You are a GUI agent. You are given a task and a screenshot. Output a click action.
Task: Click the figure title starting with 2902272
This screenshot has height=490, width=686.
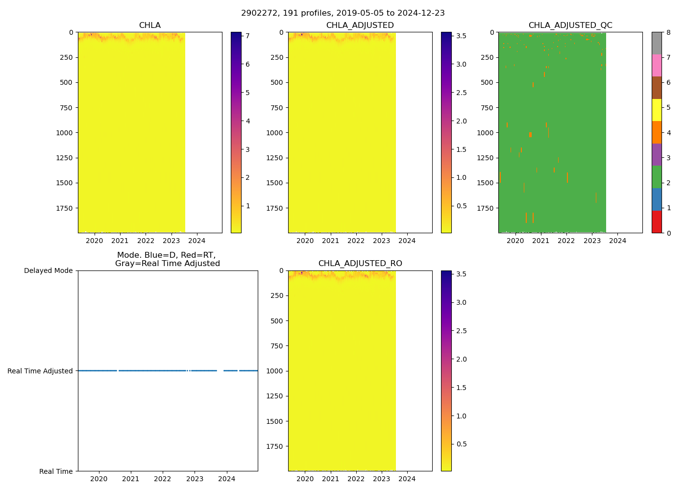[343, 13]
